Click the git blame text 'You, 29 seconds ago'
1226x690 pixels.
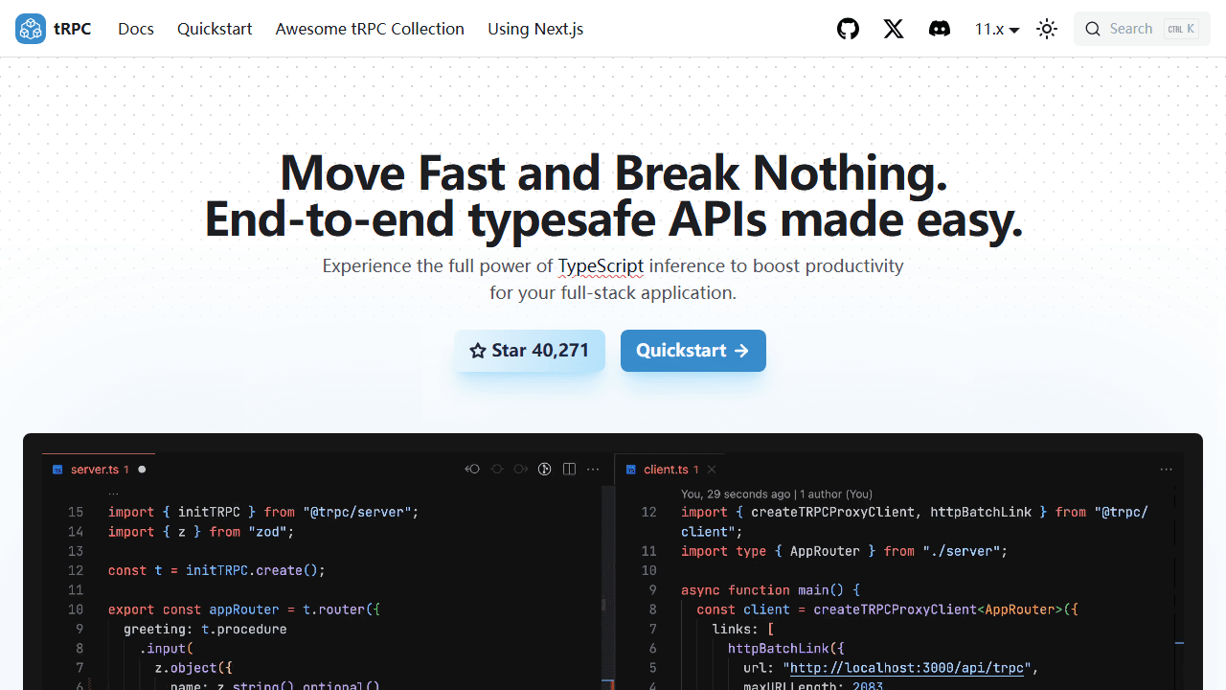pos(736,494)
